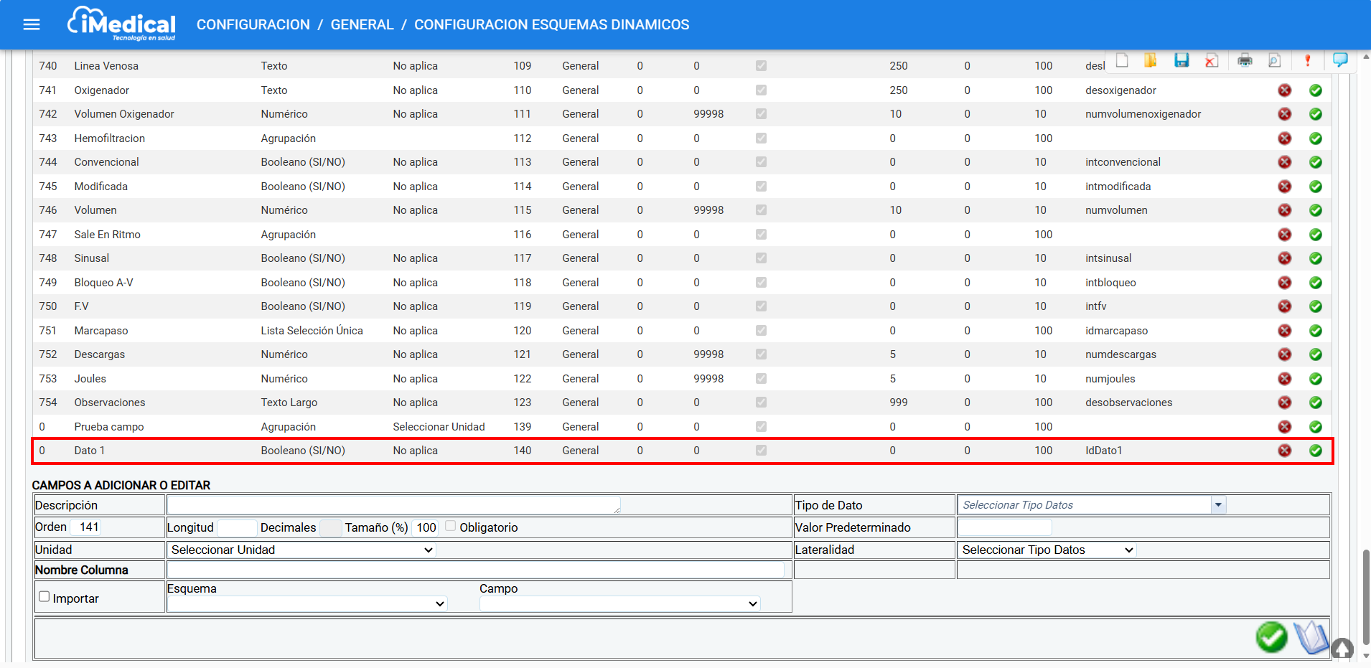Open the Lateralidad dropdown
This screenshot has height=668, width=1371.
(1047, 550)
